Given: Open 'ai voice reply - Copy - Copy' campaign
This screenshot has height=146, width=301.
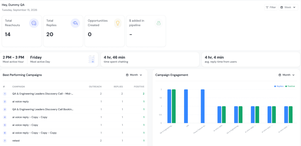Looking at the screenshot, I should 30,117.
